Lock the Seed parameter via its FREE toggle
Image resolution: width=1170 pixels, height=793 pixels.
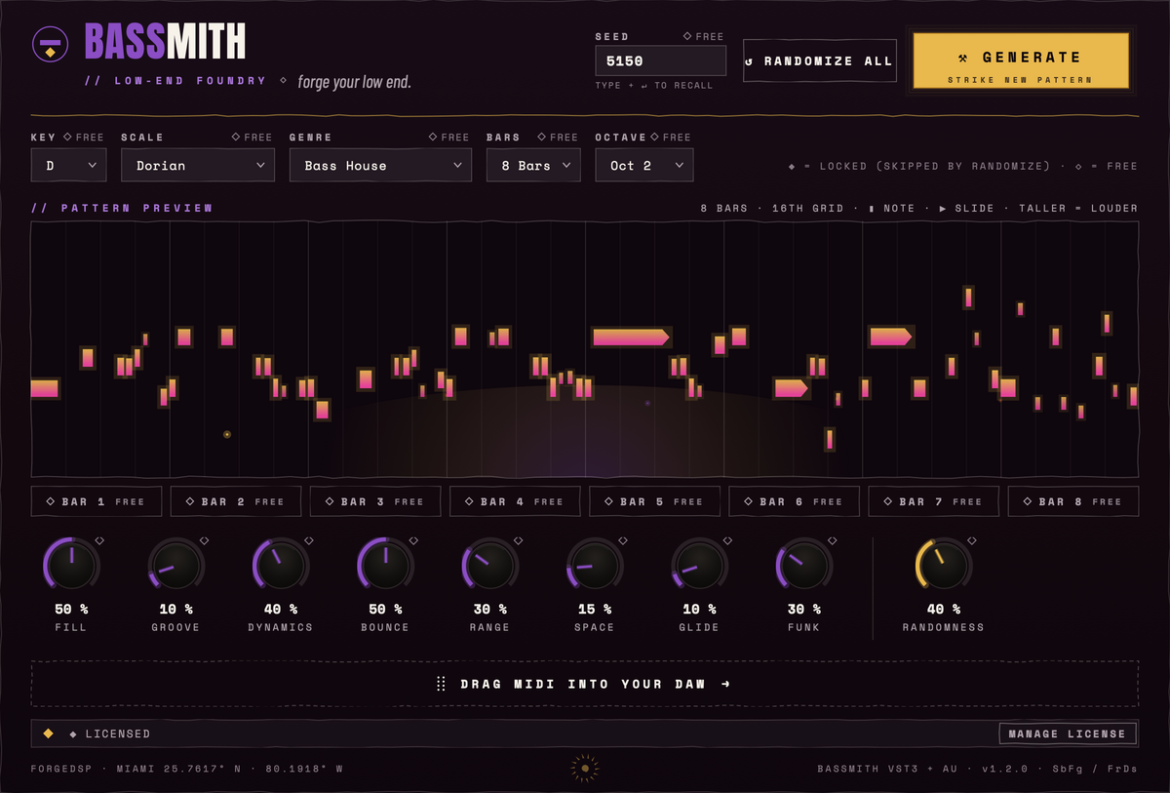pos(703,37)
